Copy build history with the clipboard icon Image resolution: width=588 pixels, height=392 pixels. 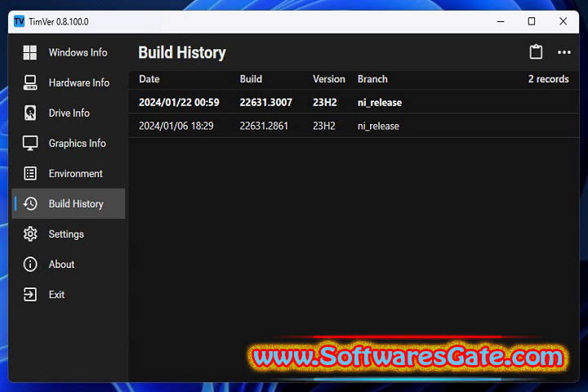[x=536, y=52]
